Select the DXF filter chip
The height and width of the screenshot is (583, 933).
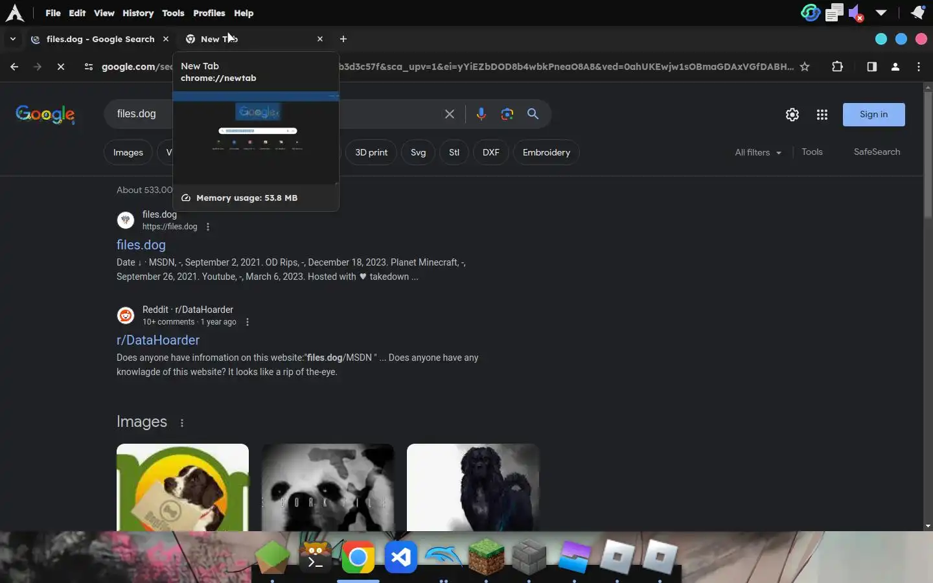pyautogui.click(x=491, y=153)
